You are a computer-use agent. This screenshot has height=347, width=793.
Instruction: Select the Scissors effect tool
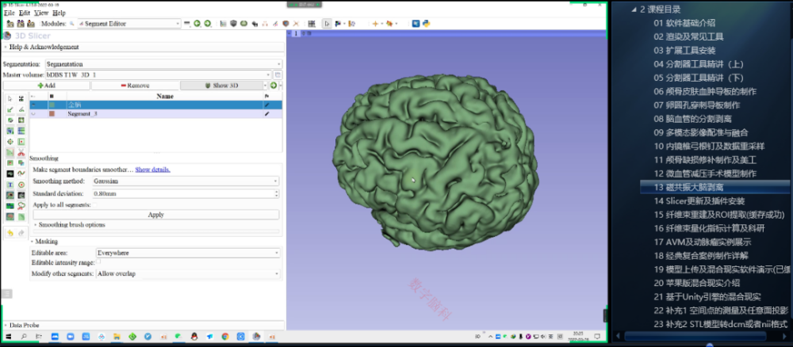click(x=21, y=152)
